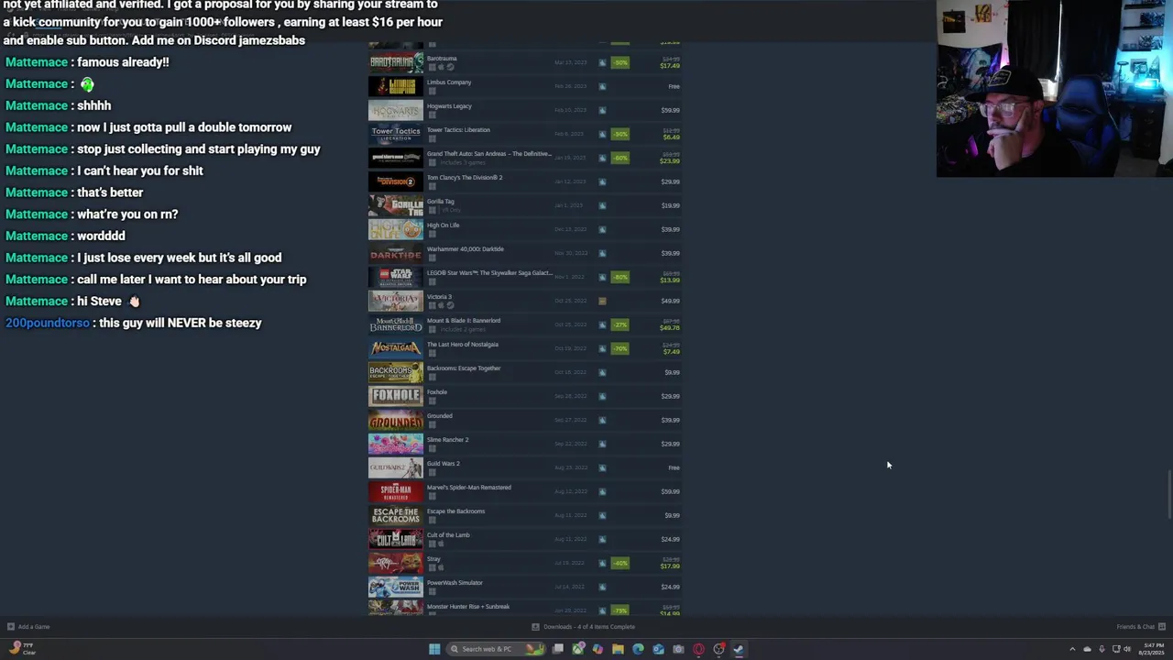Open the Friends & Chat icon in Steam
The image size is (1173, 660).
point(1162,627)
